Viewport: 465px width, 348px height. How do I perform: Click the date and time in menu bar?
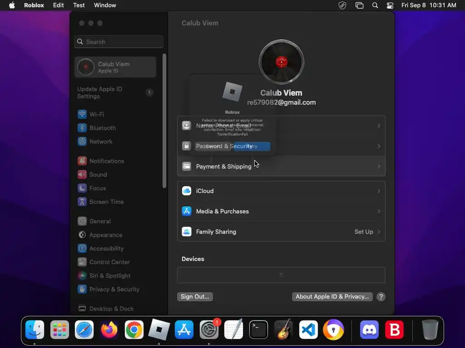point(429,5)
